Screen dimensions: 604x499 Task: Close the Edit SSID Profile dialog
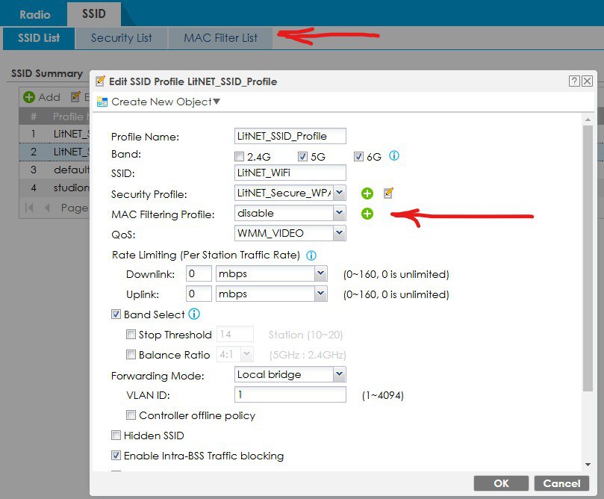pyautogui.click(x=587, y=81)
